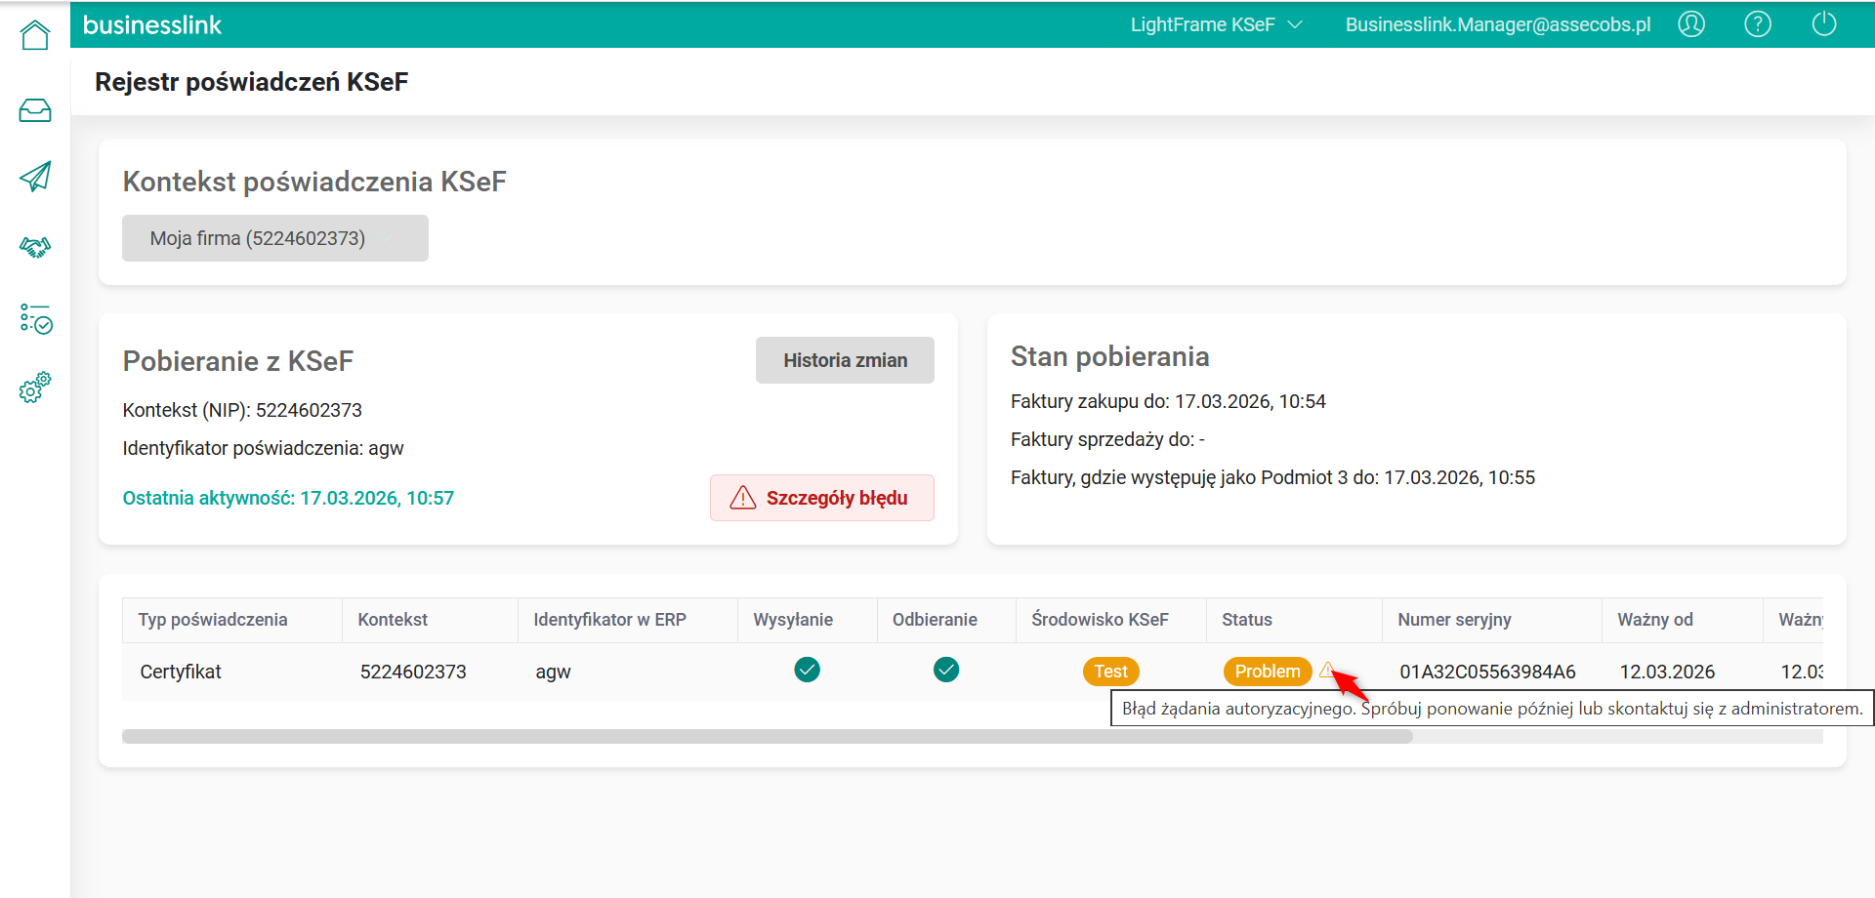
Task: Click the Pobieranie z KSeF heading
Action: coord(237,361)
